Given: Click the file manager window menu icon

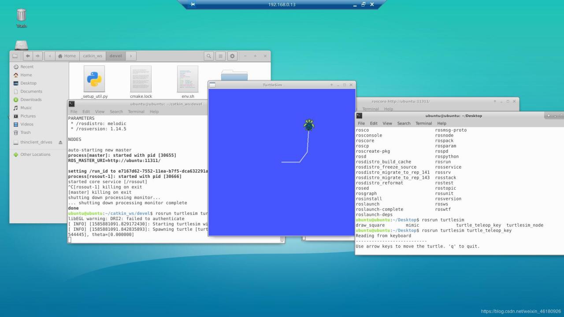Looking at the screenshot, I should pos(15,56).
